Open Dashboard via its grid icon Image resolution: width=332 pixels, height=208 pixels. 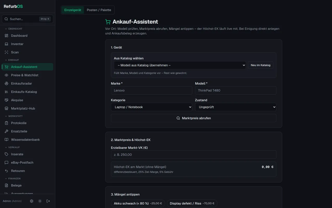point(6,36)
